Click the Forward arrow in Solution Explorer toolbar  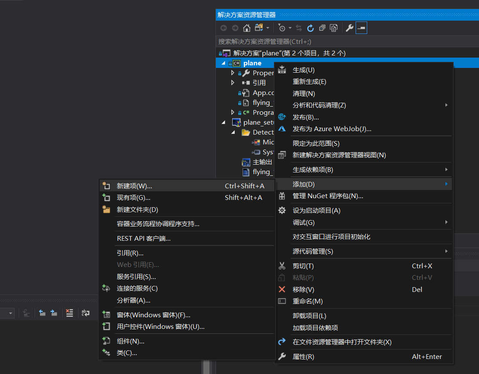[235, 28]
